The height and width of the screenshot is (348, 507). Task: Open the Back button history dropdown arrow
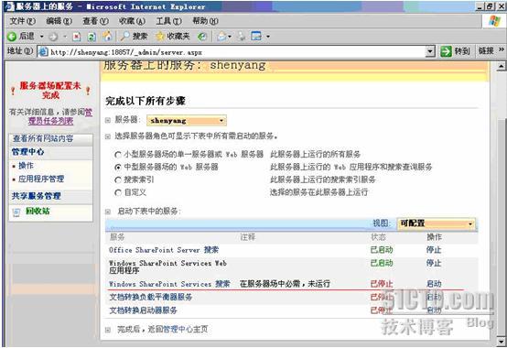pyautogui.click(x=42, y=37)
